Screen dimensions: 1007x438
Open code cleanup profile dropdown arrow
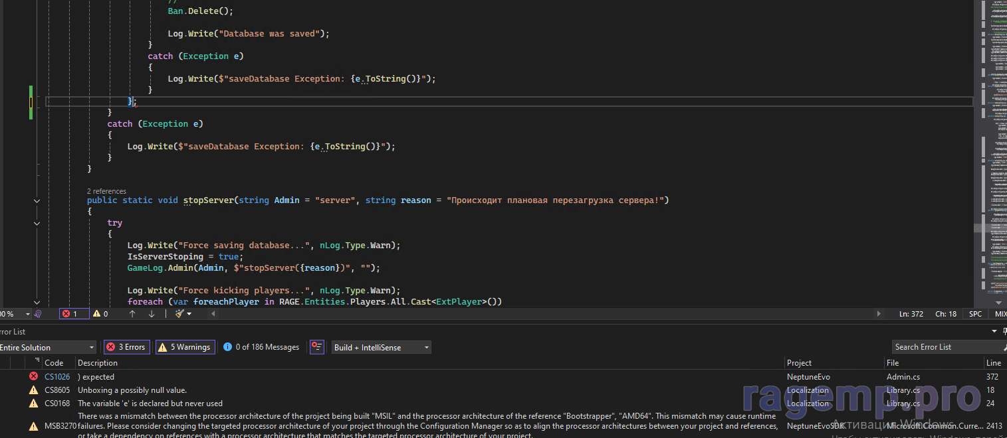coord(189,314)
